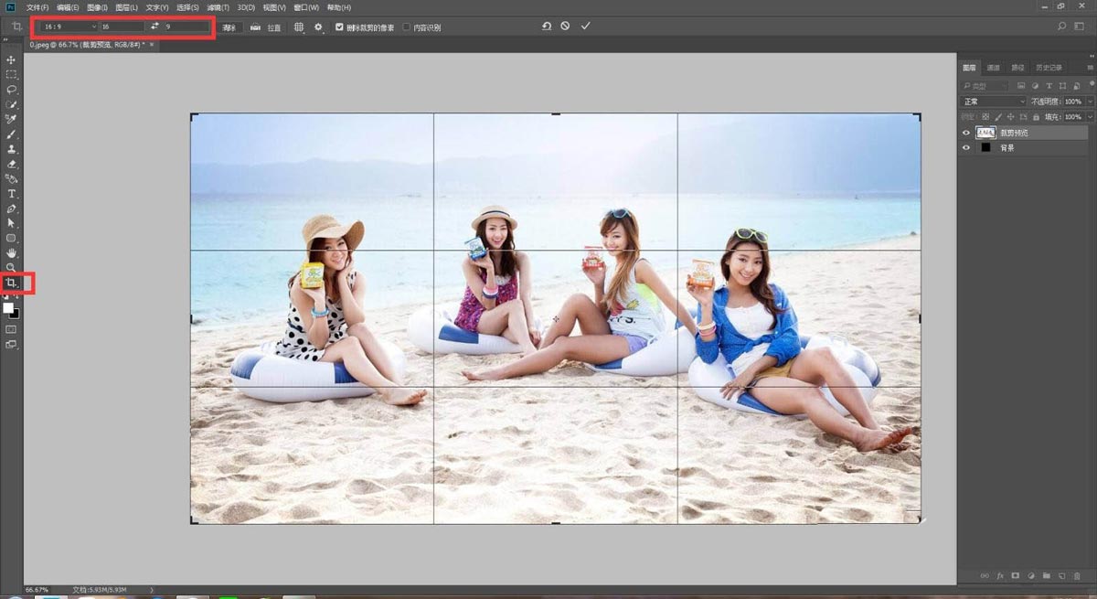The width and height of the screenshot is (1097, 599).
Task: Open layer filter type dropdown
Action: 984,86
